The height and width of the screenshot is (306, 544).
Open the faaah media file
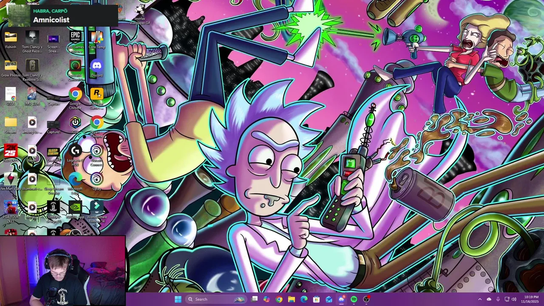click(x=32, y=153)
